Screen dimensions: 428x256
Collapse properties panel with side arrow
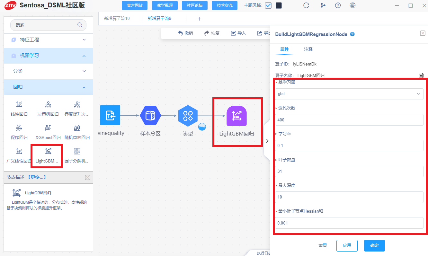point(267,141)
